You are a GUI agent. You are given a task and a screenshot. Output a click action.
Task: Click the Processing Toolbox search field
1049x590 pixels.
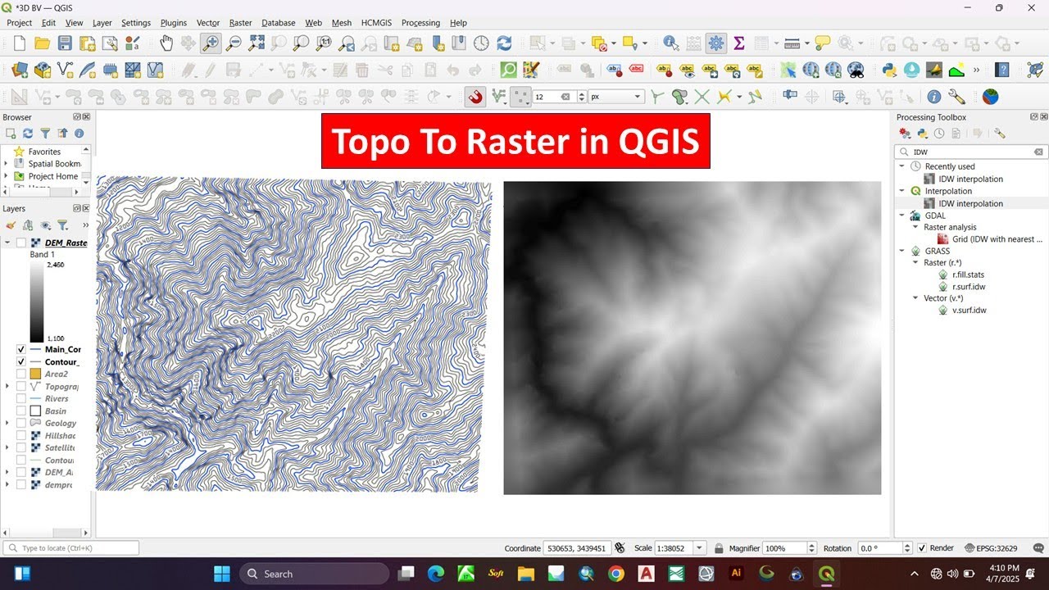click(971, 152)
